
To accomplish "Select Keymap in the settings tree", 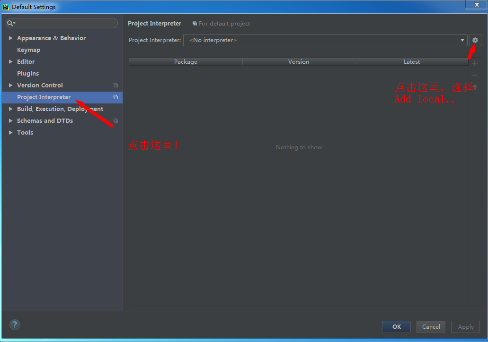I will (x=28, y=50).
